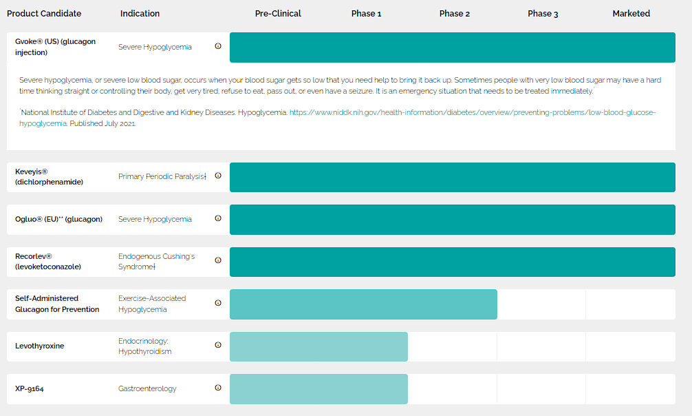
Task: Open info icon in Levothyroxine row
Action: pos(218,345)
